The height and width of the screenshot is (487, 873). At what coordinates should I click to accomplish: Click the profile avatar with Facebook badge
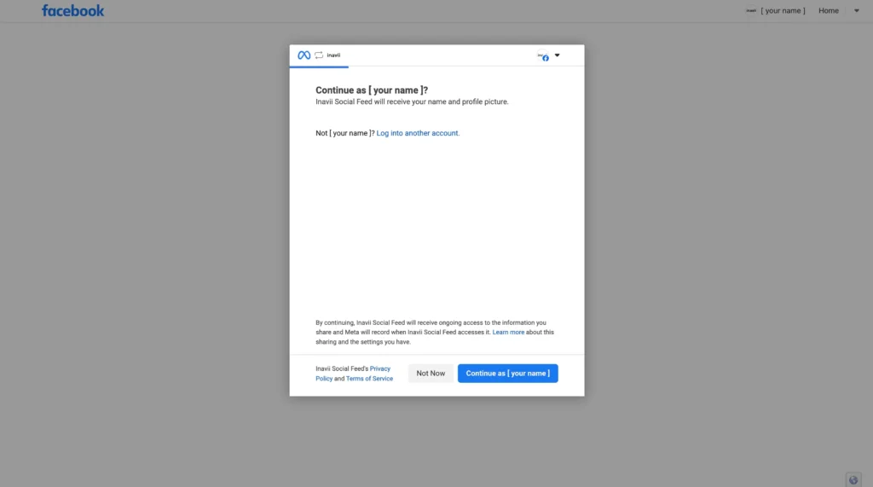(543, 55)
